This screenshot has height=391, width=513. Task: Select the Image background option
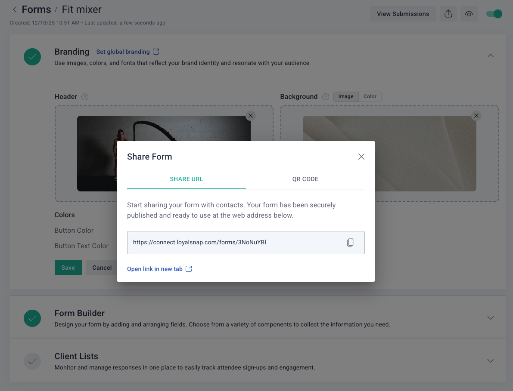click(346, 97)
